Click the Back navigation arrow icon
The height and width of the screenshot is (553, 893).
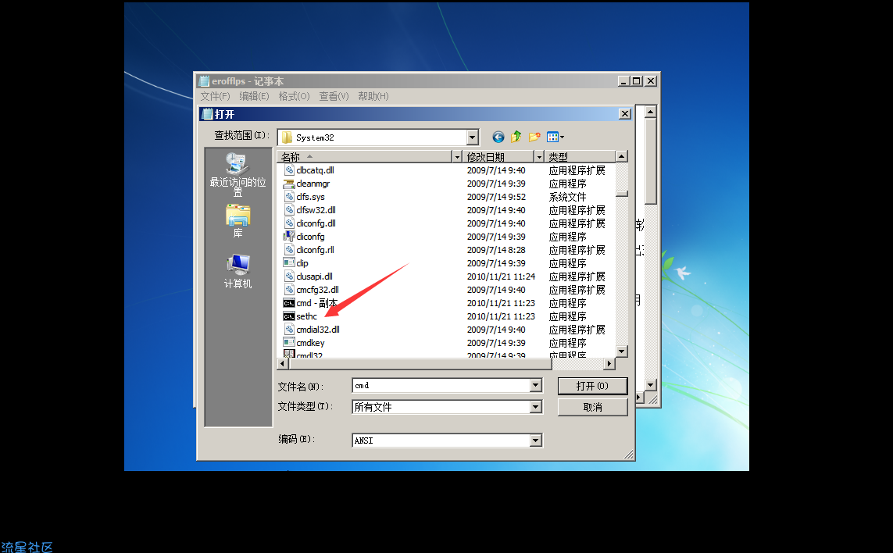click(x=498, y=137)
